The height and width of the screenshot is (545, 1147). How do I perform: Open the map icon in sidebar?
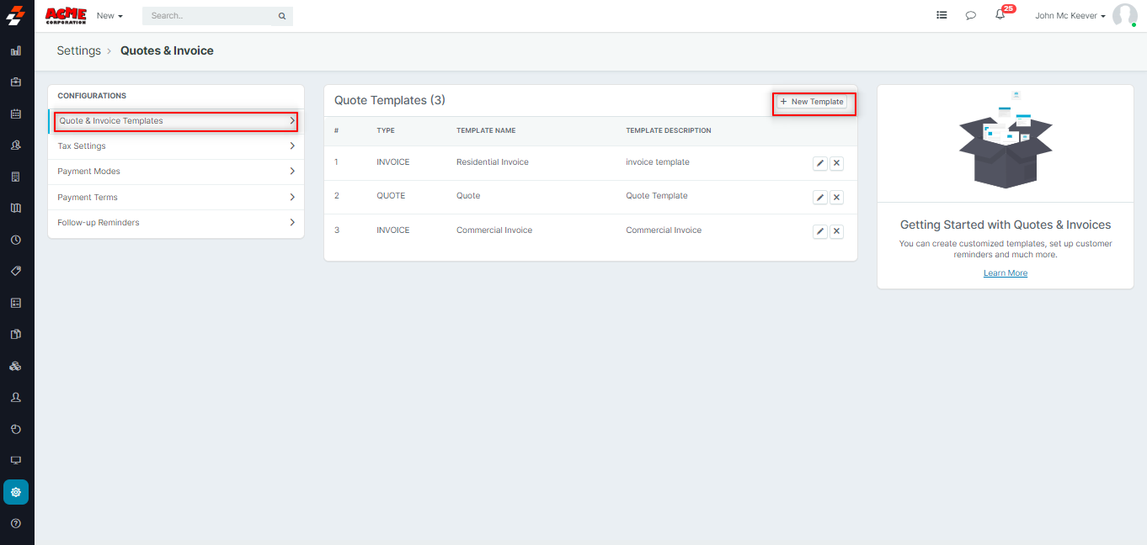click(x=15, y=208)
